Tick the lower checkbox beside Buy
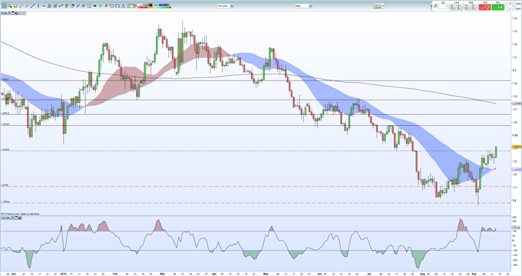Screen dimensions: 522x276 click(x=507, y=8)
